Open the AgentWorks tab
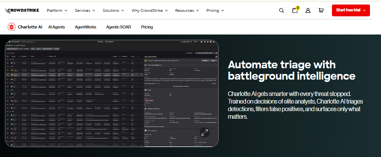 coord(86,27)
